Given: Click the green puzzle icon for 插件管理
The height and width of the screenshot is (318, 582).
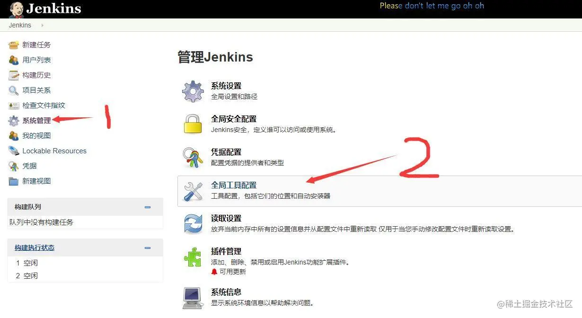Looking at the screenshot, I should [193, 257].
